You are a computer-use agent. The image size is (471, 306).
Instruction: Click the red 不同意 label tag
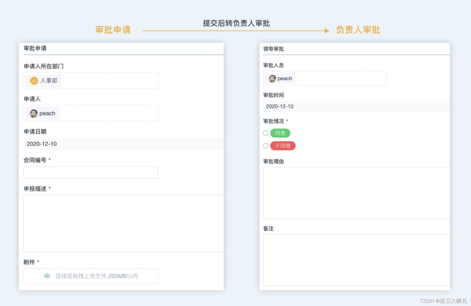coord(283,146)
